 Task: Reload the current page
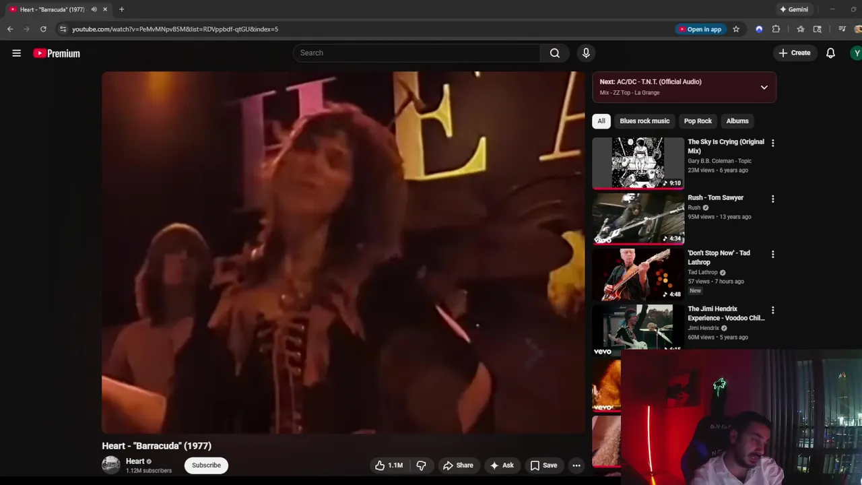click(43, 29)
